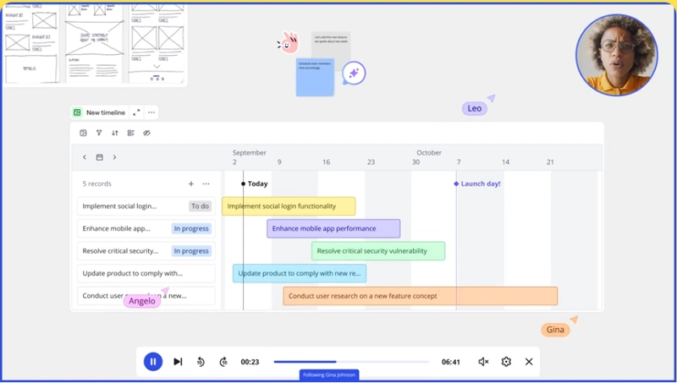Go to next date range

point(114,157)
